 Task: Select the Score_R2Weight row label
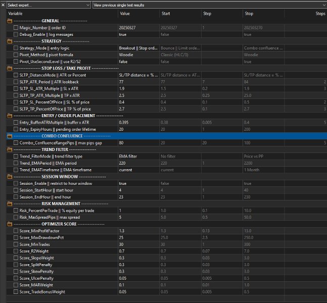tap(34, 251)
